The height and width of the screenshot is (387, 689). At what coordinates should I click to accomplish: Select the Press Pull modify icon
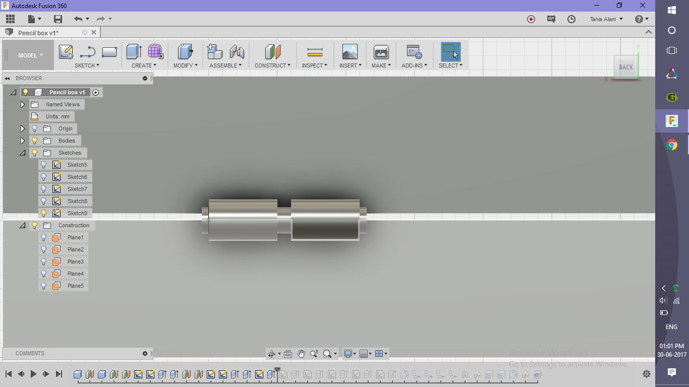(185, 52)
